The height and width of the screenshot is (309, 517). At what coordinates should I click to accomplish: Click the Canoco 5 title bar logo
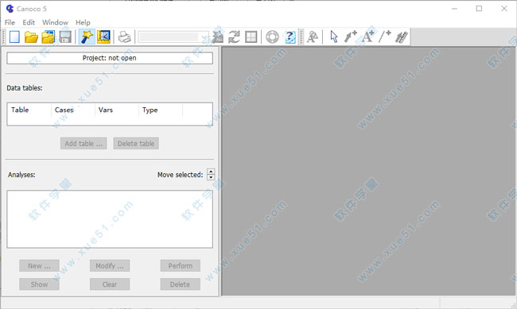(10, 9)
